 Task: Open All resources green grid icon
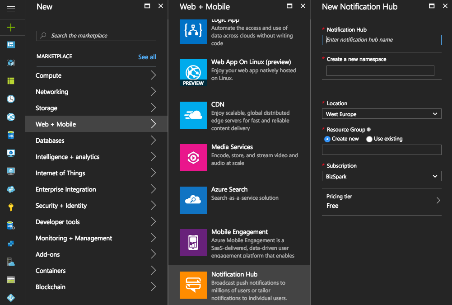11,81
